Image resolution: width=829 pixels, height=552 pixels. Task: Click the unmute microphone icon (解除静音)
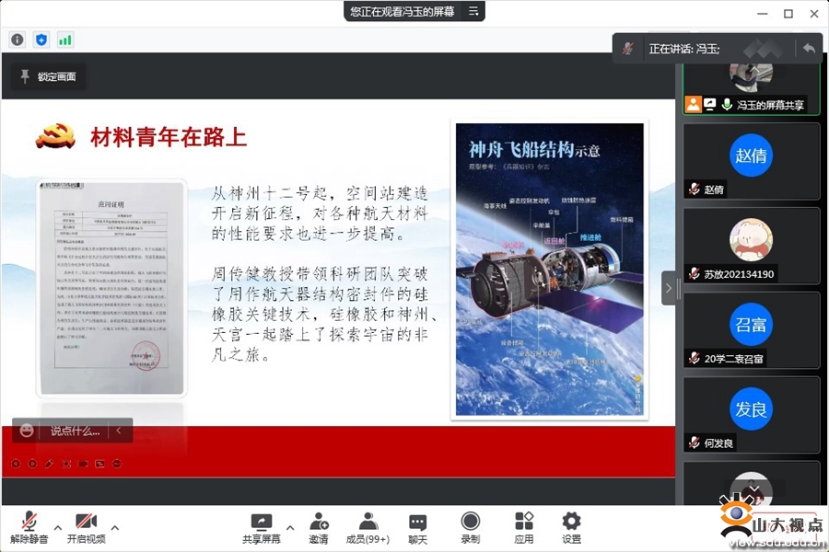tap(30, 522)
